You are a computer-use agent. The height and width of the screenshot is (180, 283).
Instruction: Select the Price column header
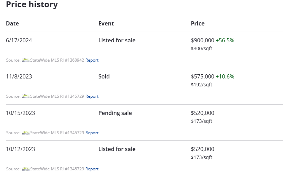pos(198,23)
